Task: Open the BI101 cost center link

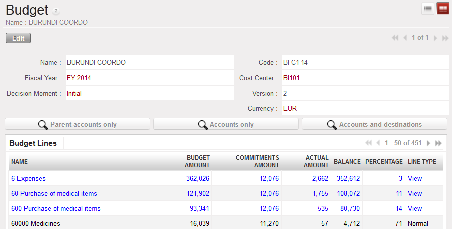Action: point(291,78)
